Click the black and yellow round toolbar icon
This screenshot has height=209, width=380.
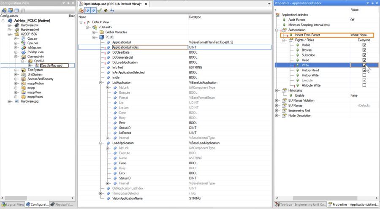pos(106,11)
